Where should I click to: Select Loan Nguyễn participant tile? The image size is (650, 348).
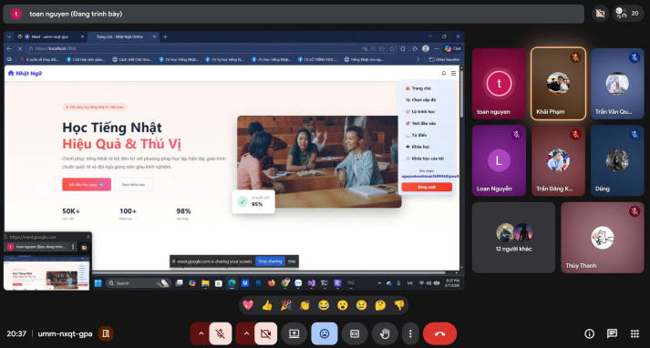pyautogui.click(x=499, y=160)
